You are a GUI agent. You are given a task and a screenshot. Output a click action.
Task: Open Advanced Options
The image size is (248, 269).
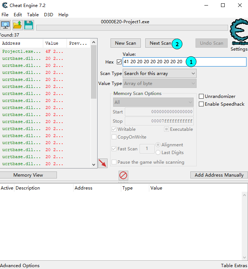tap(20, 265)
